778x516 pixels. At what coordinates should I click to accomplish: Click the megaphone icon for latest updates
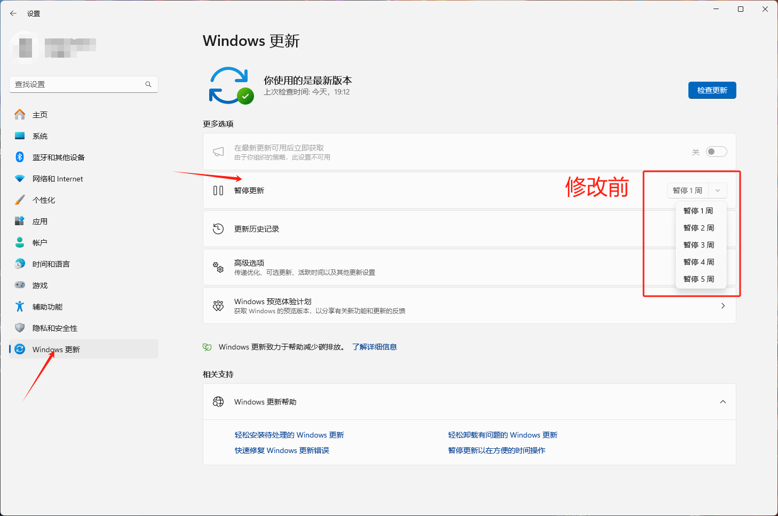pyautogui.click(x=218, y=152)
